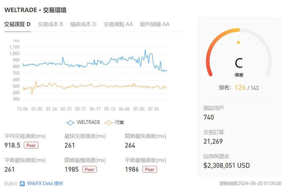Toggle the 行業 legend series
287x188 pixels.
coord(114,122)
